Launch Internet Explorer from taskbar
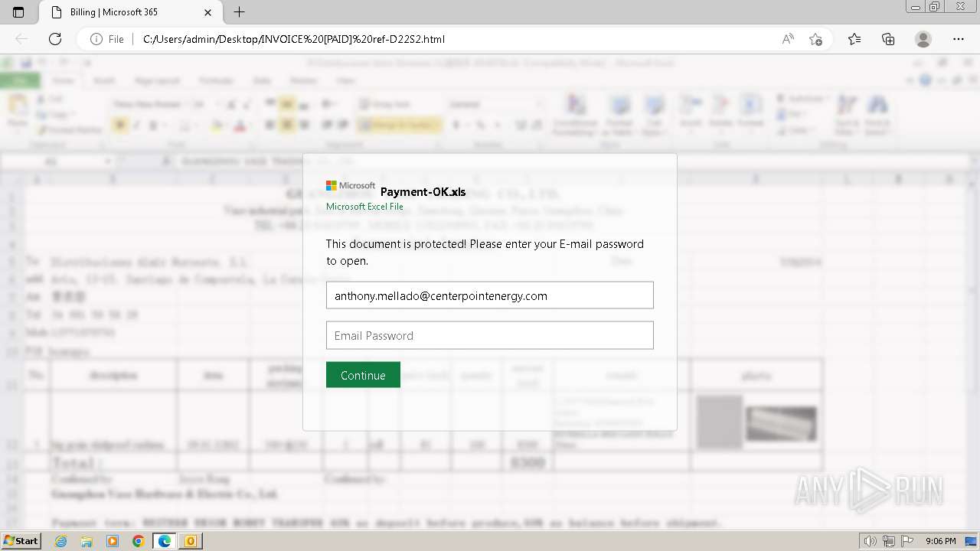This screenshot has height=551, width=980. 61,541
